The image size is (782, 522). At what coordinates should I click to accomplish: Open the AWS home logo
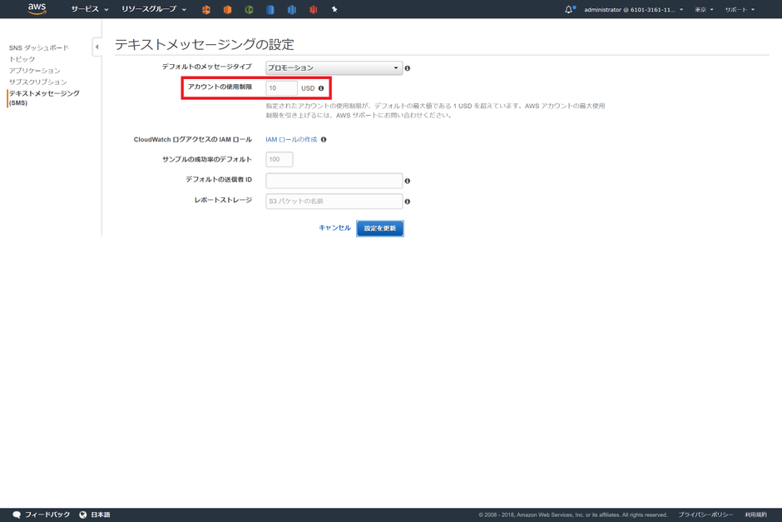[x=37, y=9]
